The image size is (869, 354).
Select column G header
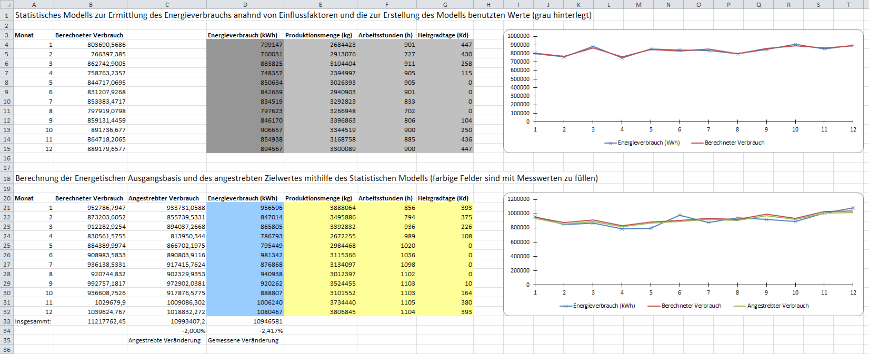point(445,4)
